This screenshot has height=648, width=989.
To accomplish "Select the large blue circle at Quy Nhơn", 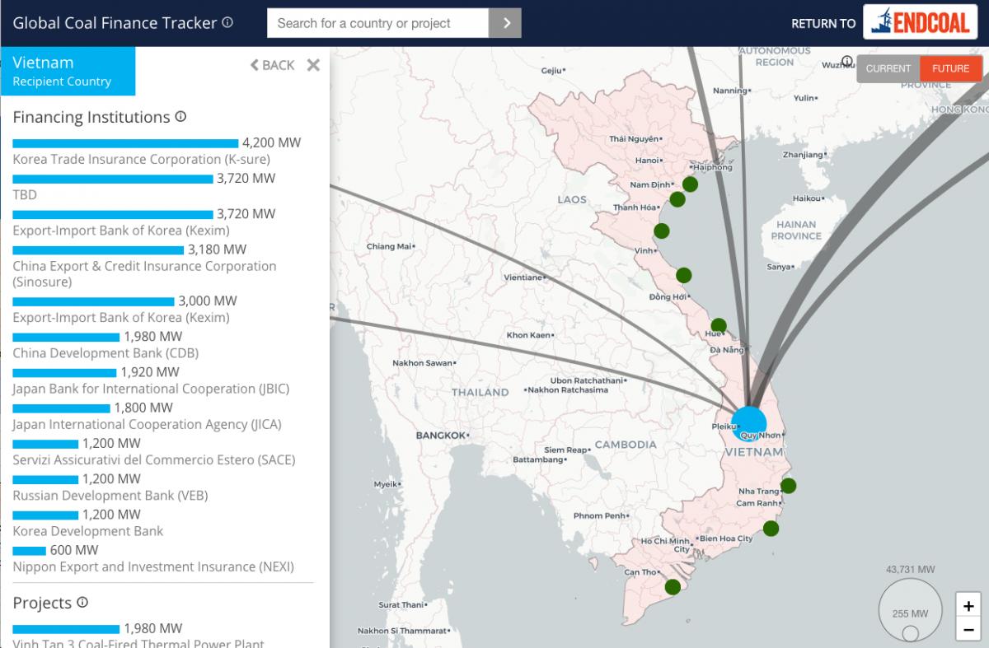I will pos(748,424).
